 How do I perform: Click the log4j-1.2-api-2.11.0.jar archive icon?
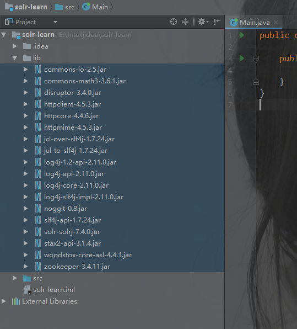point(37,162)
